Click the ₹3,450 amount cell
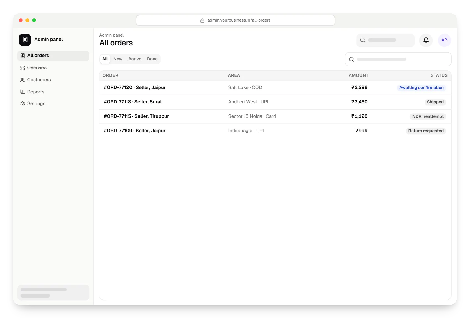 pos(359,102)
